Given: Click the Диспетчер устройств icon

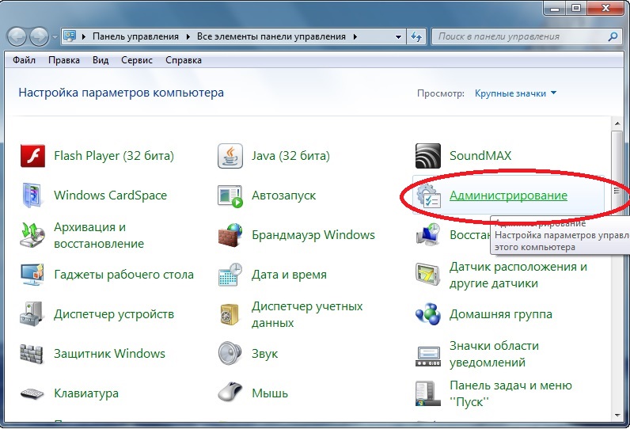Looking at the screenshot, I should 32,314.
